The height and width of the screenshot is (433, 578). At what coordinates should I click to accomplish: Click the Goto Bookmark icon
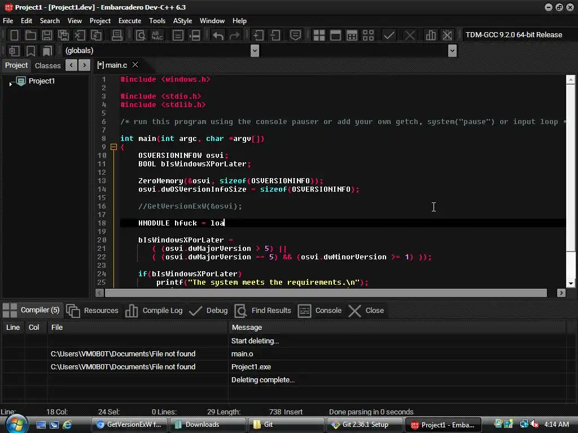pos(47,51)
